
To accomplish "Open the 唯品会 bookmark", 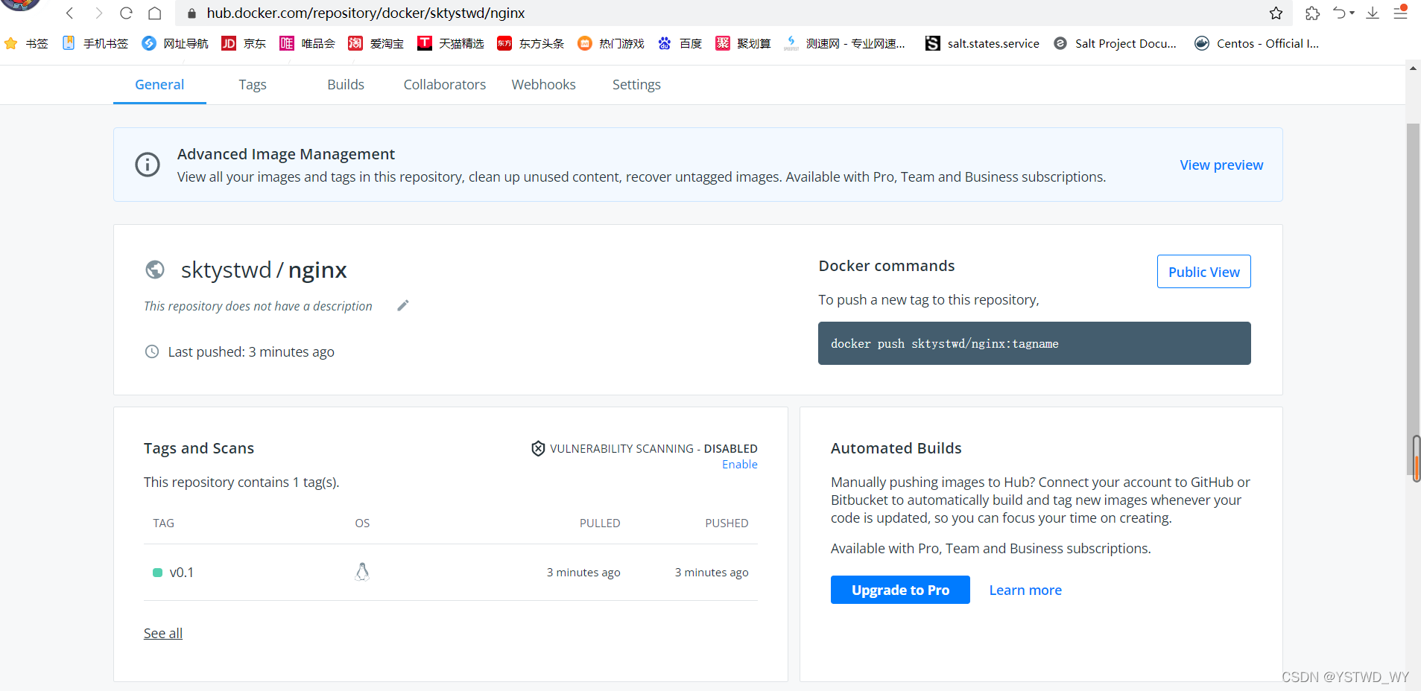I will [308, 43].
